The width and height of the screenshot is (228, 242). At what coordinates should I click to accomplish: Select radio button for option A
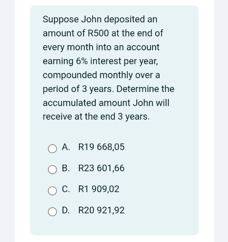coord(52,149)
